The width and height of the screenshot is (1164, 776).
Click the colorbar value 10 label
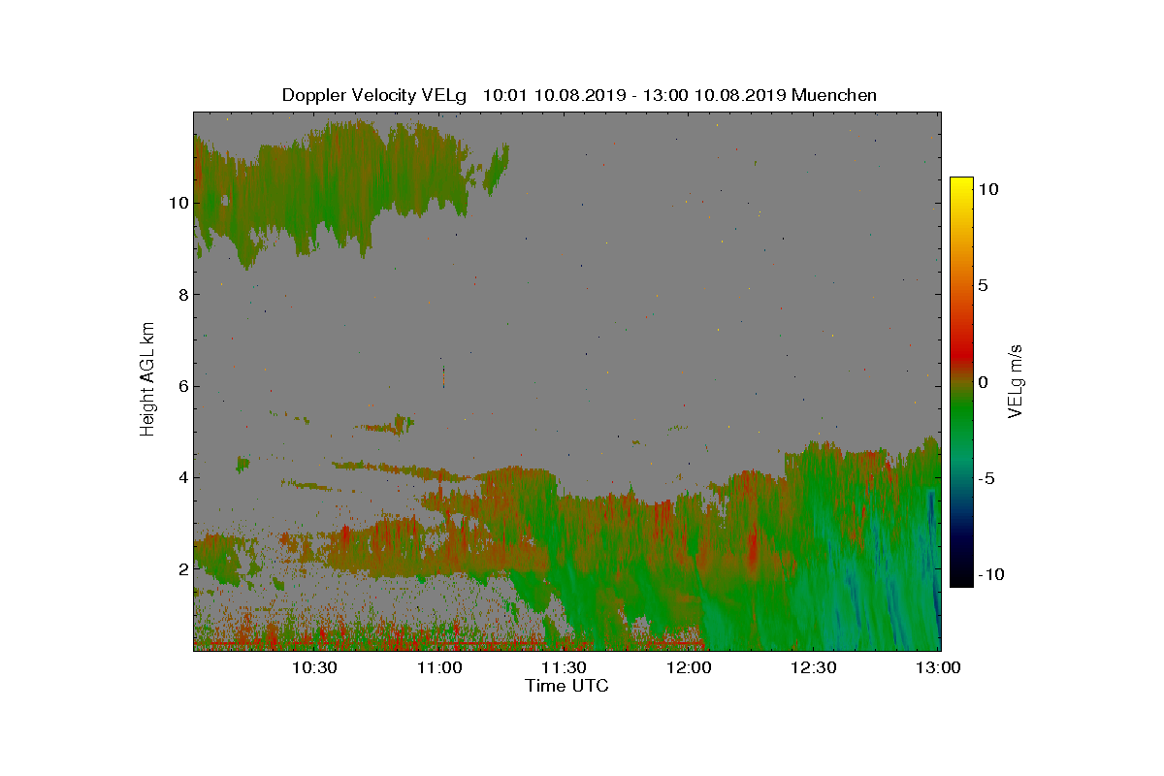coord(988,190)
